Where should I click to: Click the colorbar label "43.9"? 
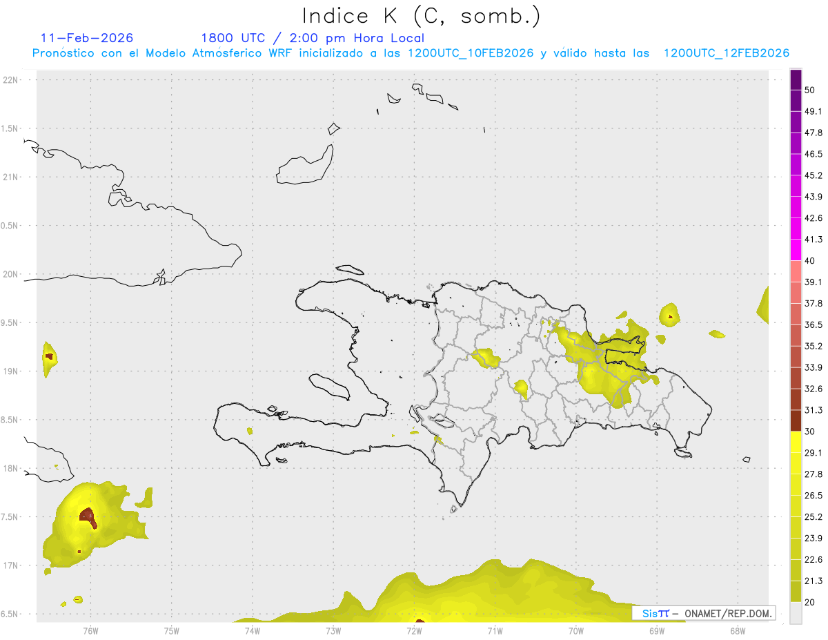[814, 197]
